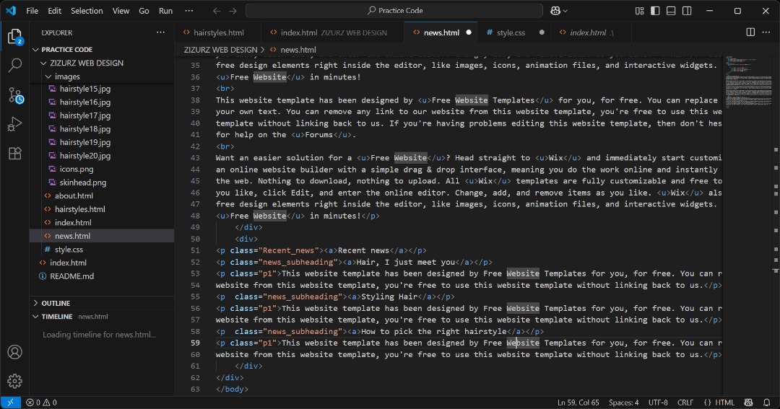The image size is (780, 409).
Task: Open the Run menu
Action: [165, 10]
